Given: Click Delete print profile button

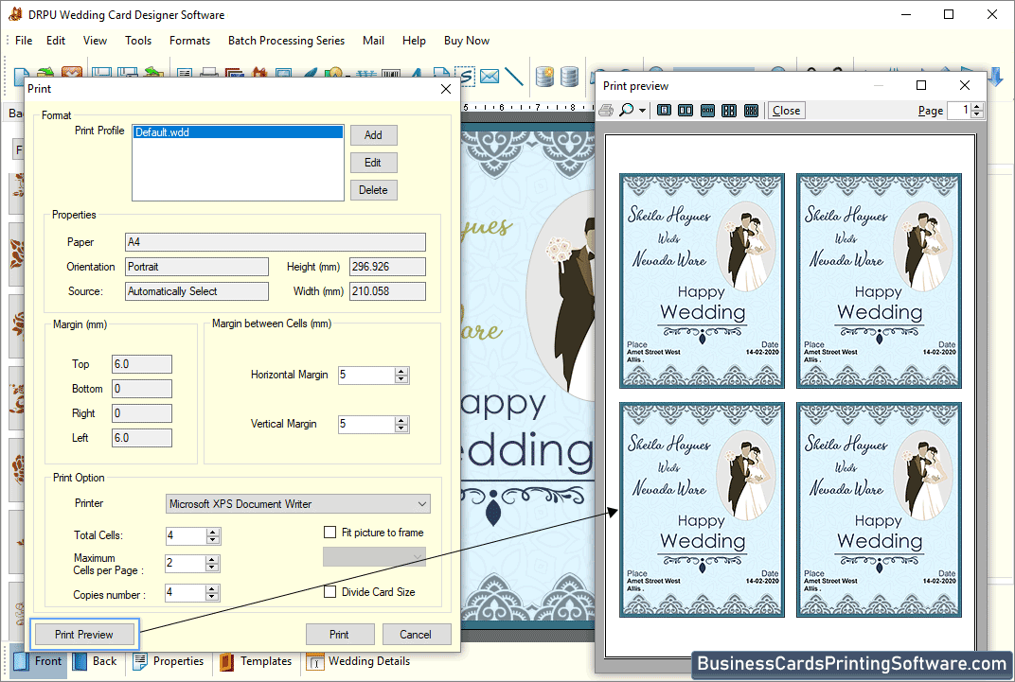Looking at the screenshot, I should (373, 190).
